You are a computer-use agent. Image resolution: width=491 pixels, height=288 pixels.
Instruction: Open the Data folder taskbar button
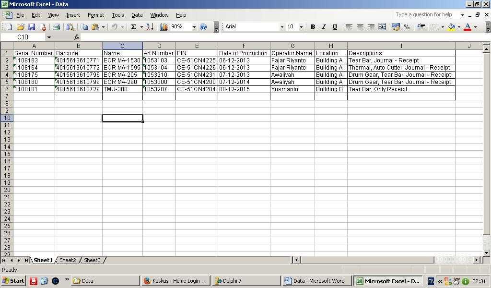105,281
